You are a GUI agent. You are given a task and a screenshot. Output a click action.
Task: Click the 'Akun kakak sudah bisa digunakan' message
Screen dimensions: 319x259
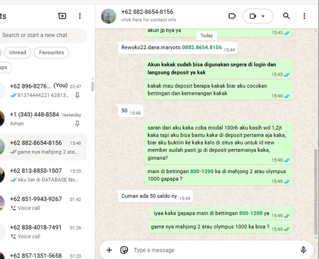tap(218, 69)
